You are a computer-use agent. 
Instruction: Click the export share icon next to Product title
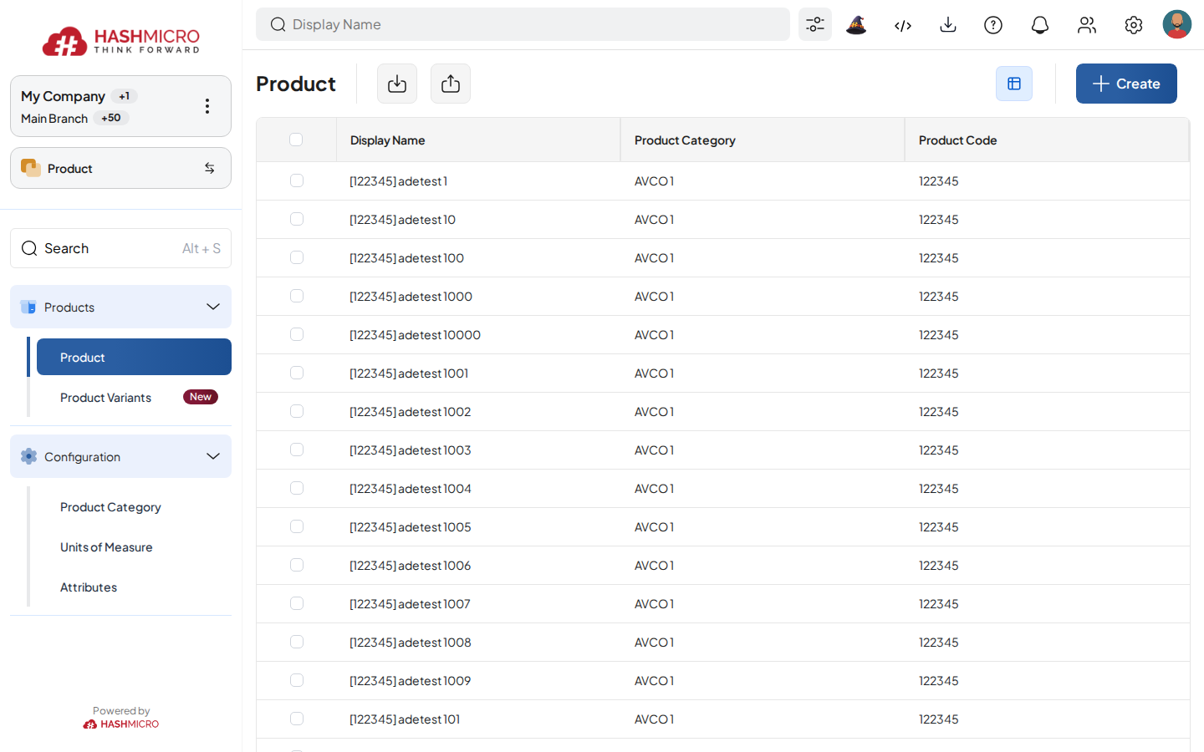[451, 84]
